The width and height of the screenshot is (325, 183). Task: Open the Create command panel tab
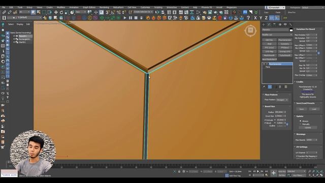pos(264,24)
